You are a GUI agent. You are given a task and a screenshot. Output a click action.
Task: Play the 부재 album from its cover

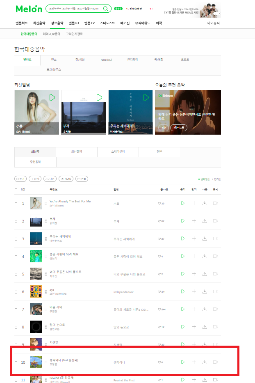tap(99, 97)
